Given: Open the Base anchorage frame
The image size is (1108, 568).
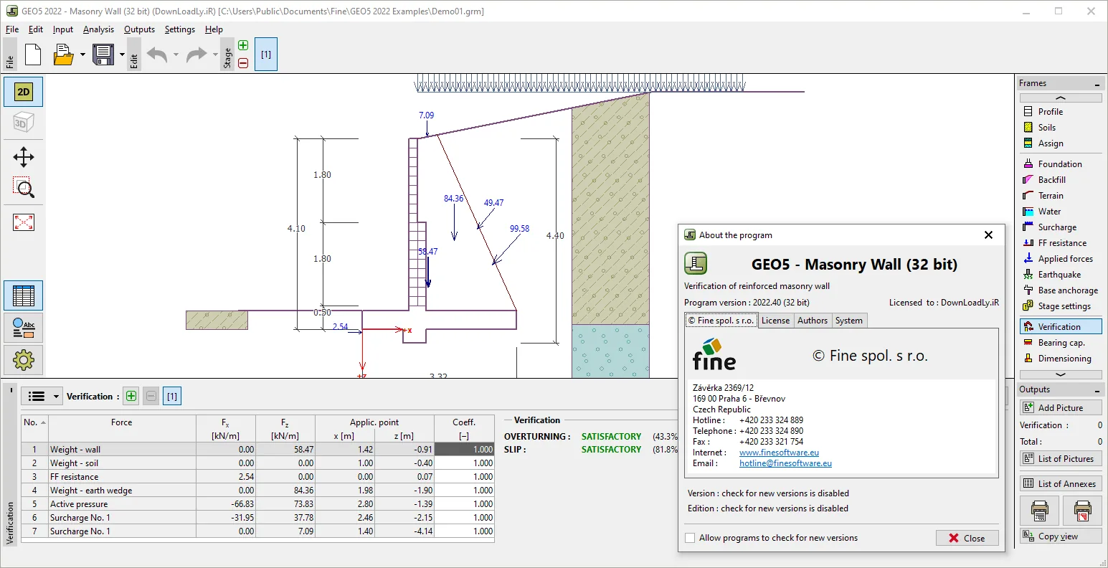Looking at the screenshot, I should pyautogui.click(x=1060, y=290).
